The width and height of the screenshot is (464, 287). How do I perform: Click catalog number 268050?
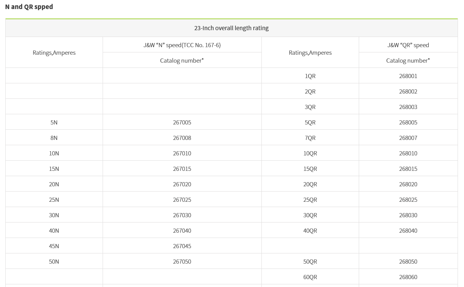[x=408, y=261]
